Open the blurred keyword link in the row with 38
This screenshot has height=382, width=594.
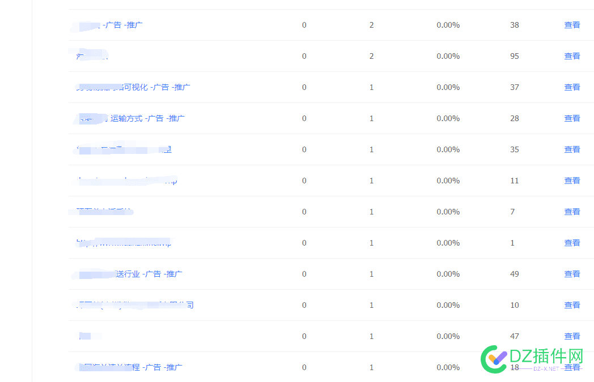pos(109,25)
